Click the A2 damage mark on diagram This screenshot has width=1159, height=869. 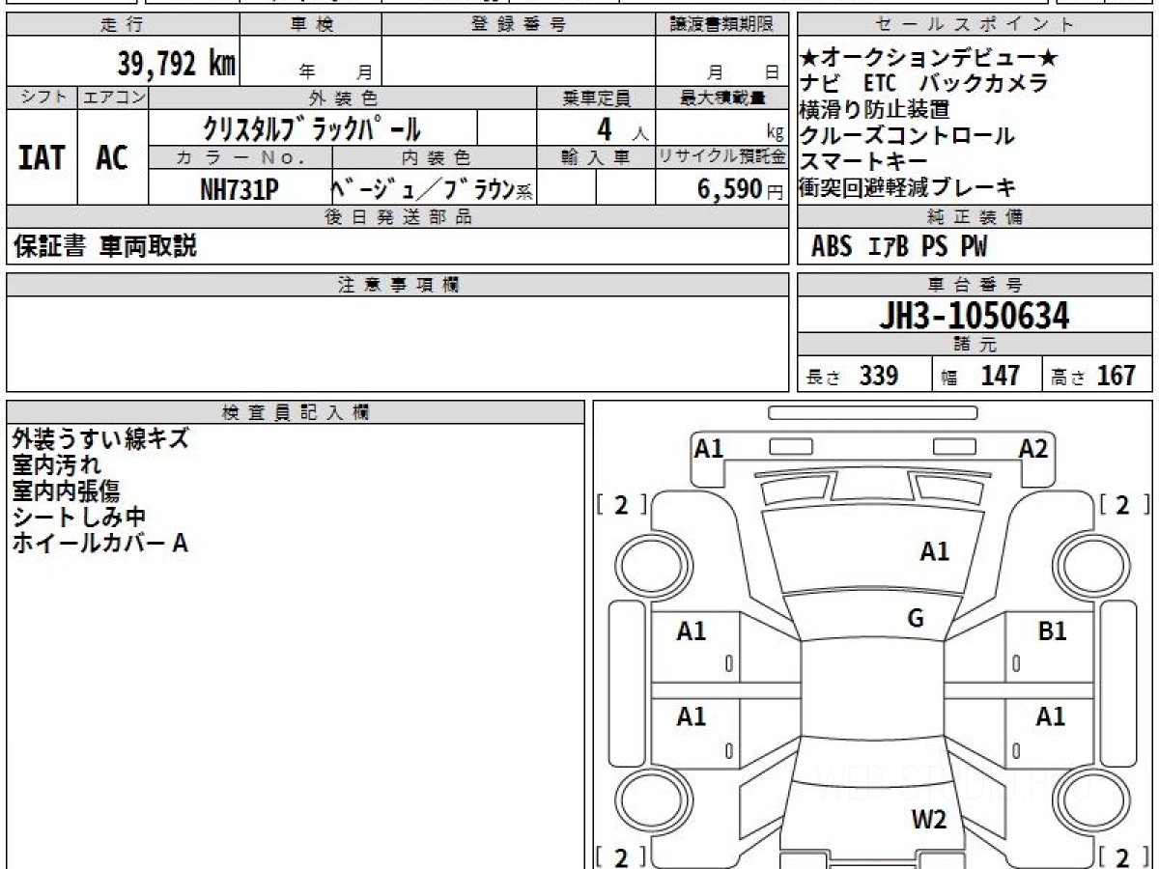click(1033, 448)
